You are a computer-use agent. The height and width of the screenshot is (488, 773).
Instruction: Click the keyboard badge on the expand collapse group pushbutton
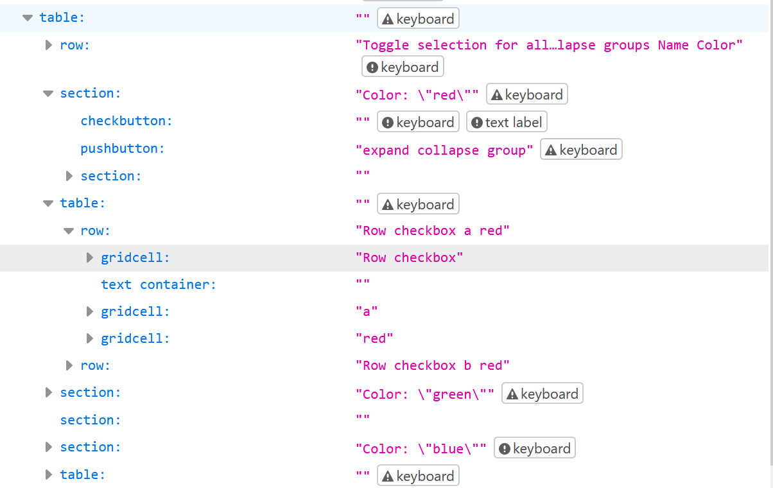pyautogui.click(x=581, y=149)
